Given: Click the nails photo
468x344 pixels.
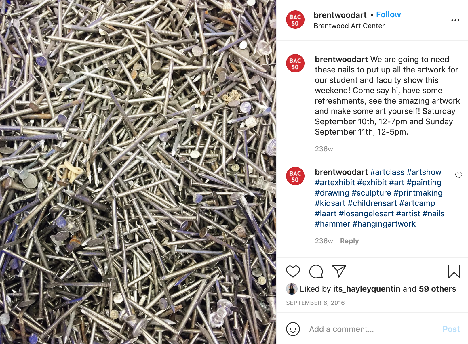Looking at the screenshot, I should [x=138, y=172].
